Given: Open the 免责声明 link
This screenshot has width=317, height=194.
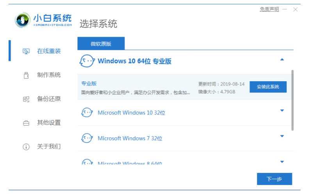Looking at the screenshot, I should coord(269,9).
